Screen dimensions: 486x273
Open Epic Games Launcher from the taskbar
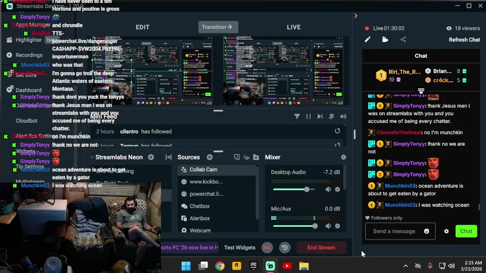tap(253, 266)
